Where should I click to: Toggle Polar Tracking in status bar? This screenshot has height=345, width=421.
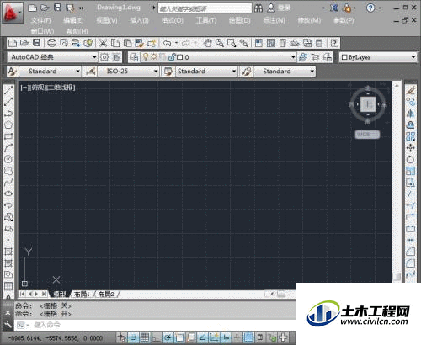[x=168, y=337]
